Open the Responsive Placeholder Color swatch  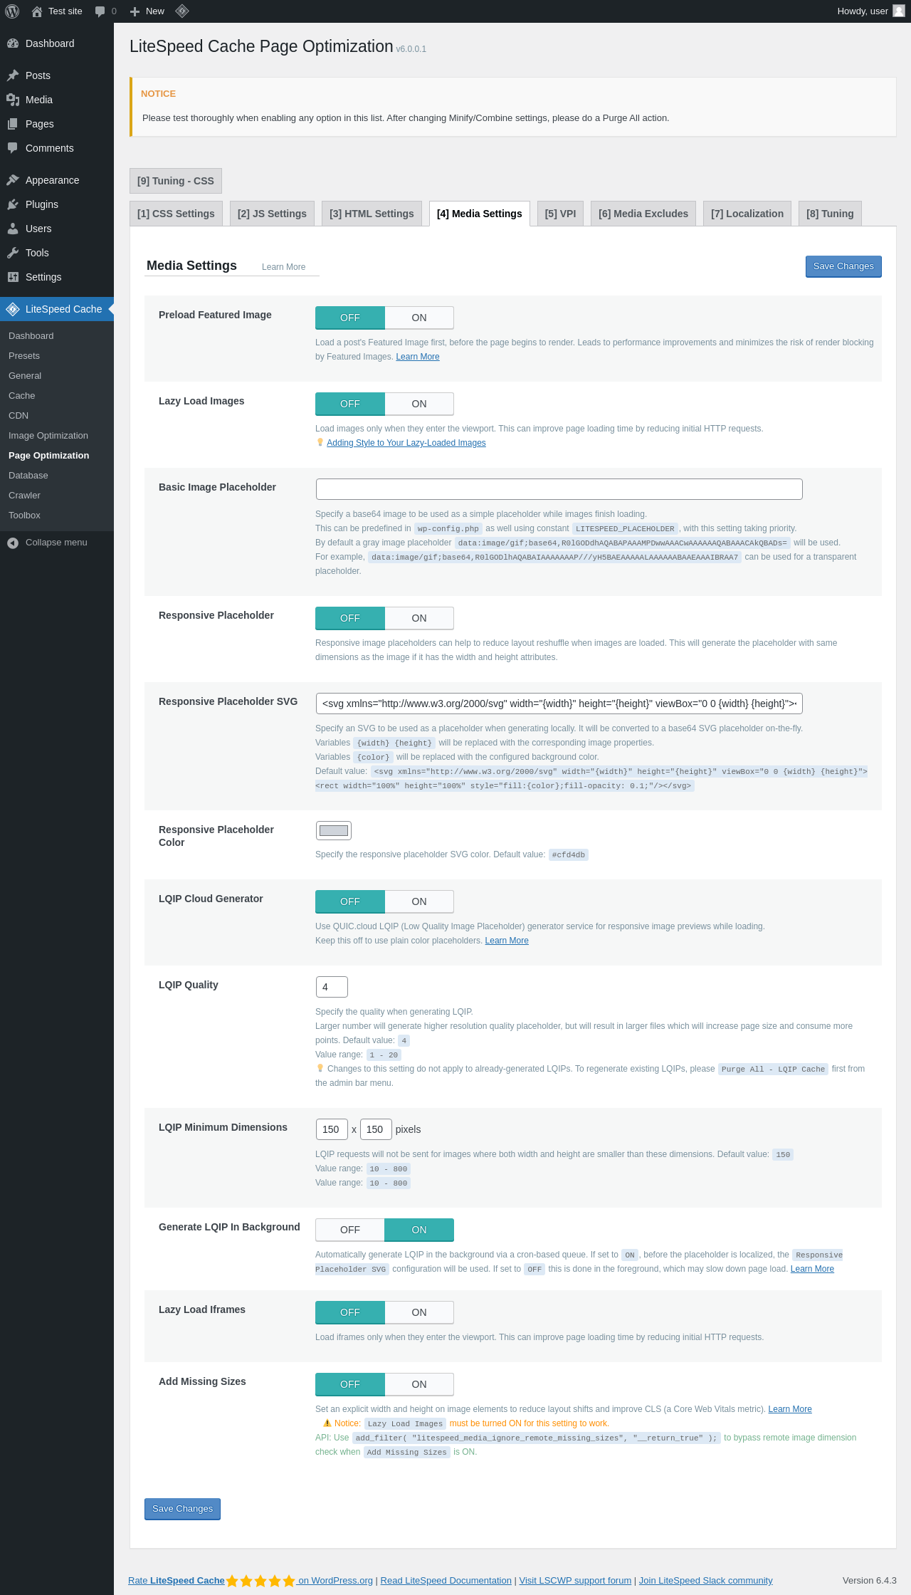point(334,830)
